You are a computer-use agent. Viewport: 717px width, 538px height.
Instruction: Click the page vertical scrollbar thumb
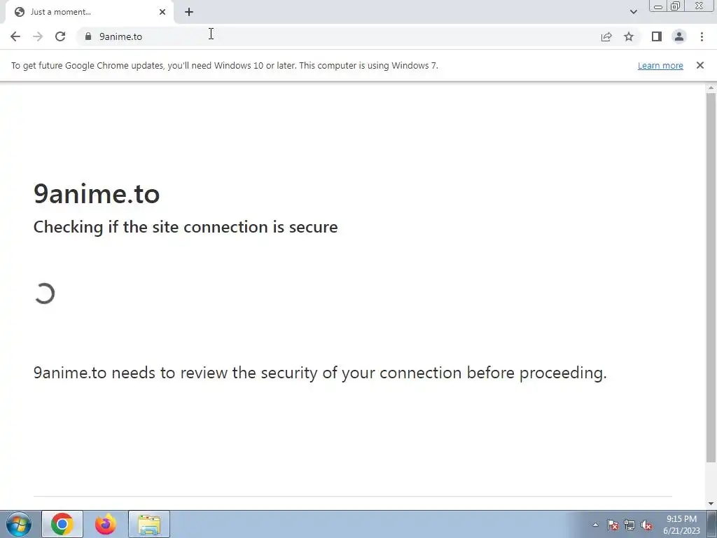point(711,277)
